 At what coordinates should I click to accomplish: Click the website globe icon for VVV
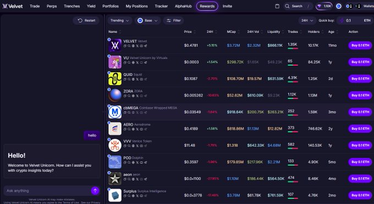point(133,146)
